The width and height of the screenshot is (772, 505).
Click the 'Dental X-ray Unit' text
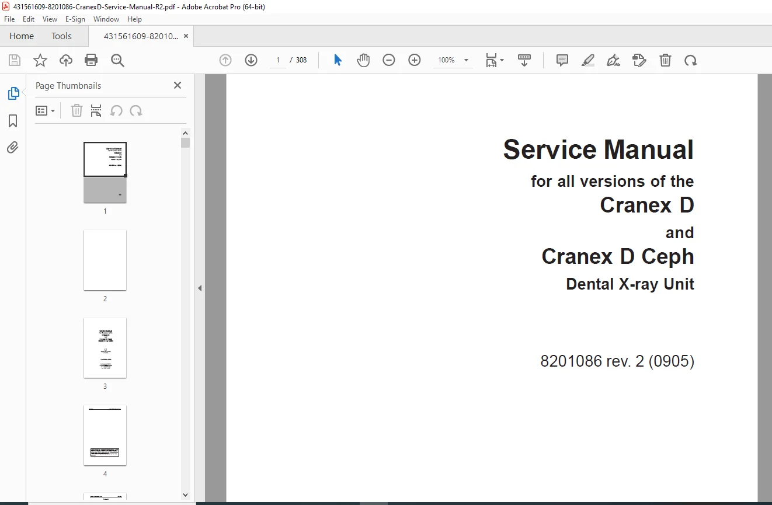tap(630, 284)
